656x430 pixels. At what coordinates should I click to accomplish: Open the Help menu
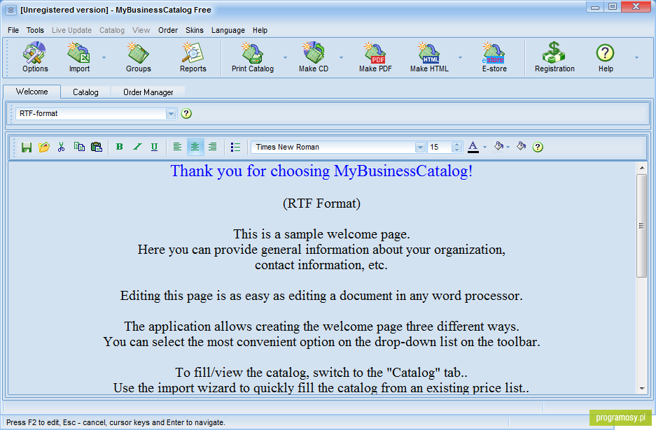pos(260,30)
